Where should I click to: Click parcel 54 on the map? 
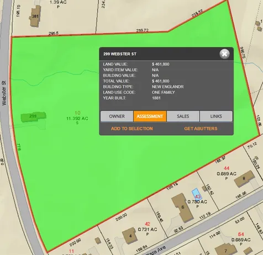pos(241,234)
